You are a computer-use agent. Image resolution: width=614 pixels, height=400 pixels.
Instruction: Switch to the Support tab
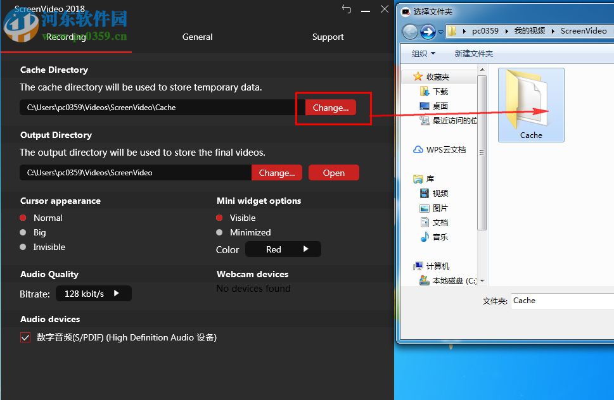tap(328, 37)
